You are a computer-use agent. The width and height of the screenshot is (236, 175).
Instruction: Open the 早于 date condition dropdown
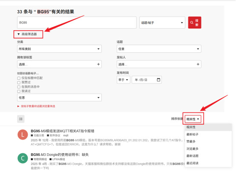pos(123,80)
